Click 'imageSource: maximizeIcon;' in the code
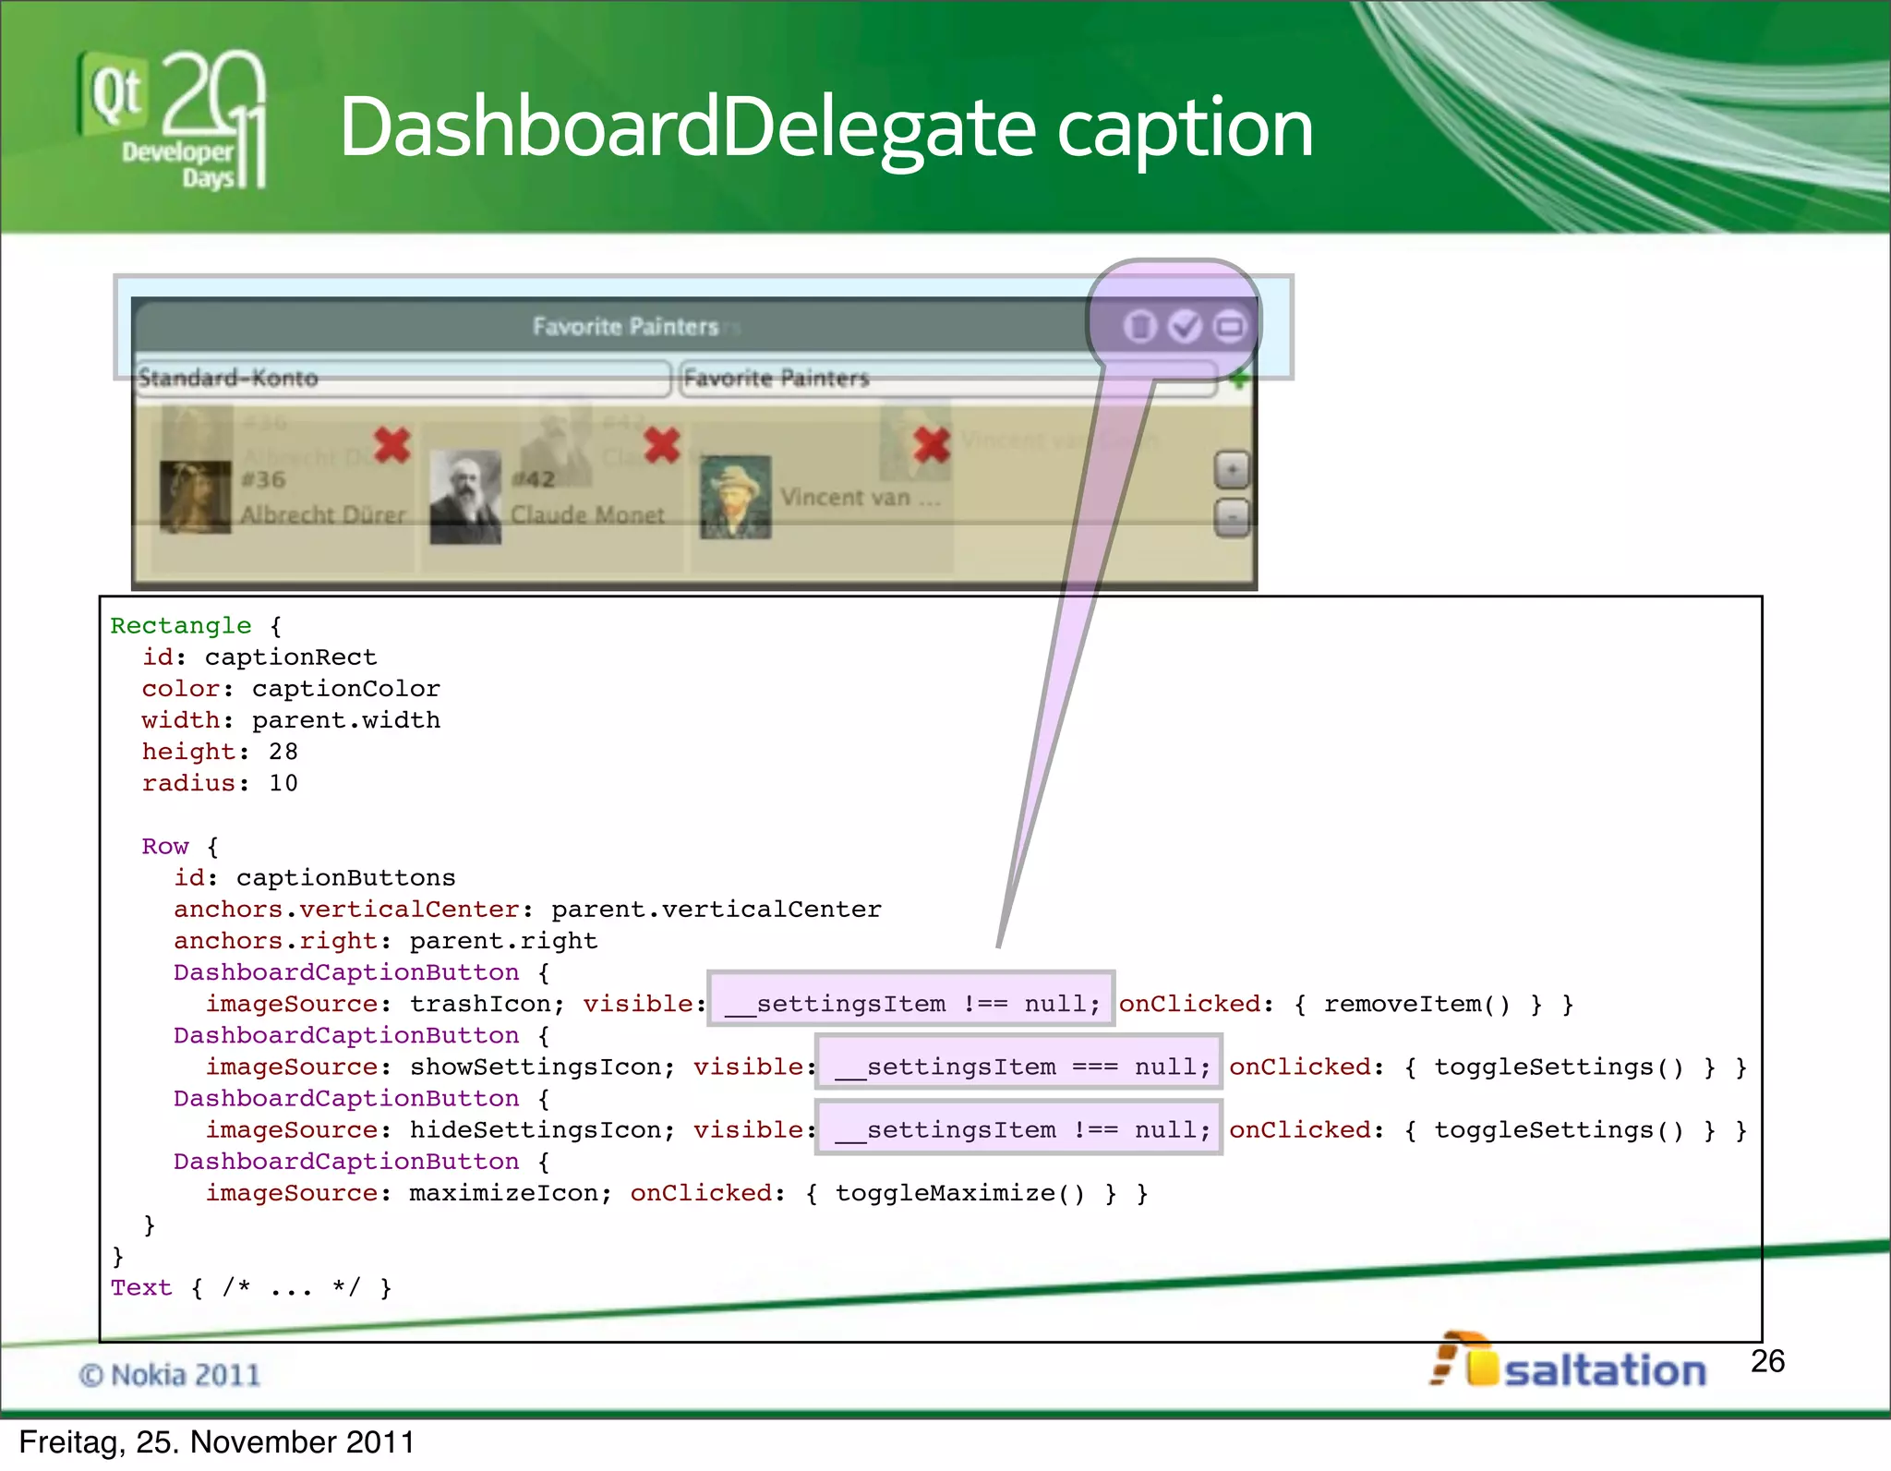This screenshot has width=1891, height=1471. coord(409,1194)
